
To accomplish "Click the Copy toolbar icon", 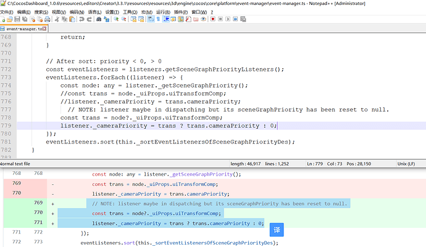I will (x=64, y=19).
